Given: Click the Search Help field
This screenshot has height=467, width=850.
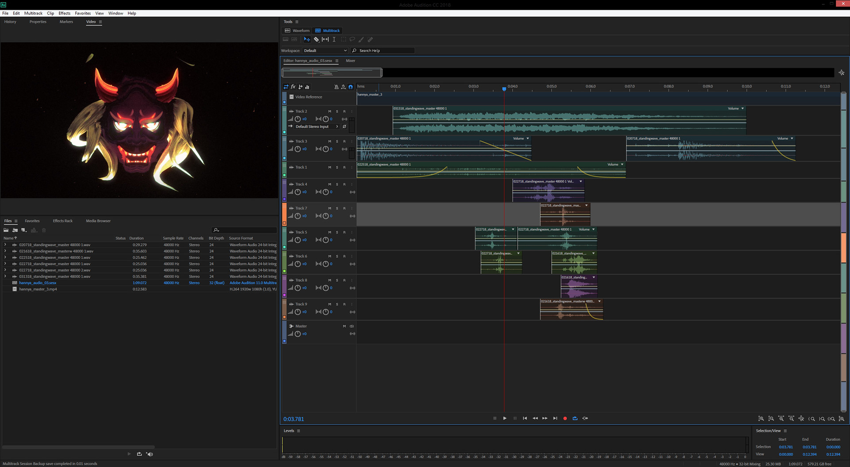Looking at the screenshot, I should coord(383,50).
